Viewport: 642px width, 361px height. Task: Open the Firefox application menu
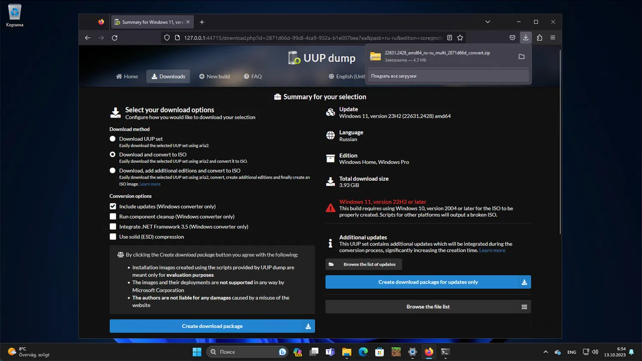(x=553, y=38)
